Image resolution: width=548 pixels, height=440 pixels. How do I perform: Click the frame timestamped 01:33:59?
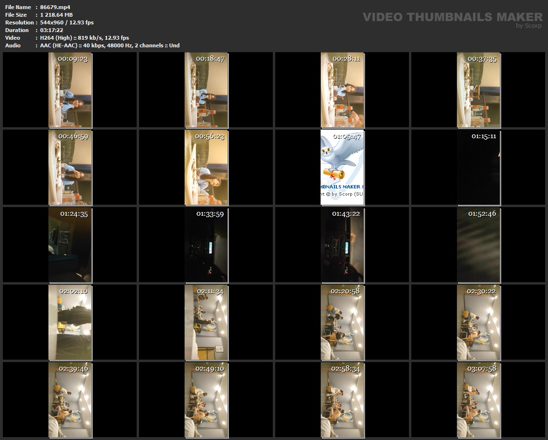coord(206,245)
